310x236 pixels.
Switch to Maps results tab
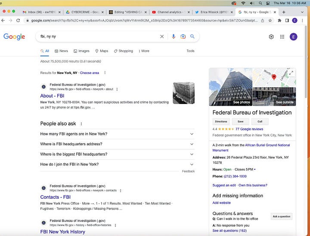102,51
